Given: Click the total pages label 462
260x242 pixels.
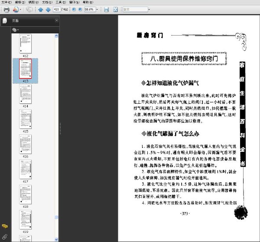Looking at the screenshot, I should [65, 9].
